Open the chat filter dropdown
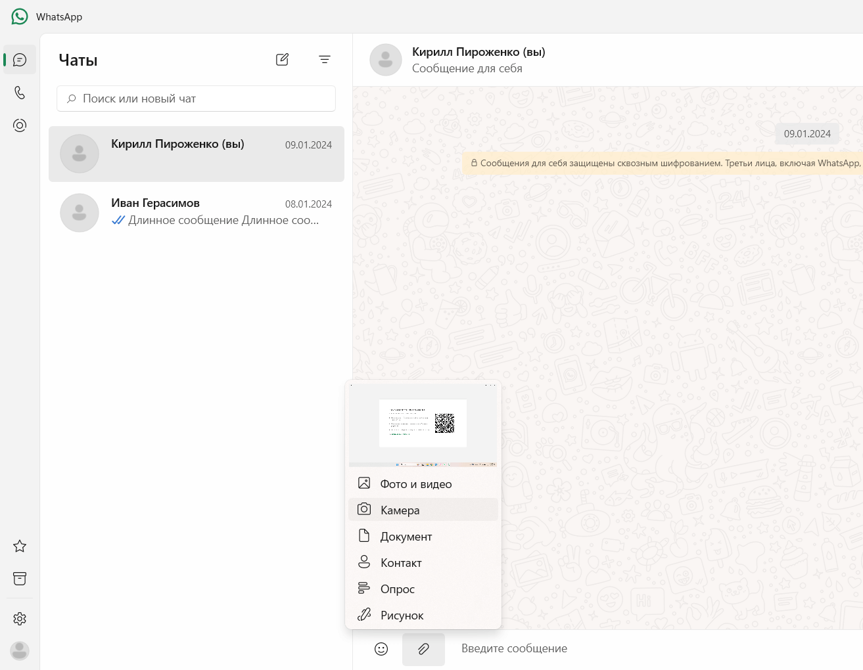The width and height of the screenshot is (863, 670). pyautogui.click(x=325, y=60)
